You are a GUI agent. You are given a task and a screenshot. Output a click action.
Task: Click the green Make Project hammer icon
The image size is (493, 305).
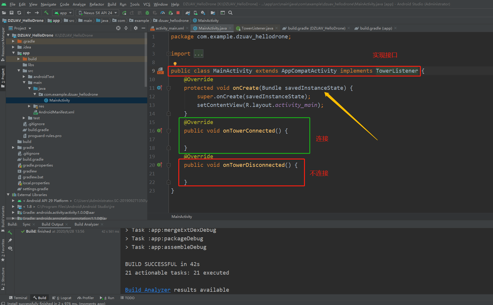click(x=46, y=13)
